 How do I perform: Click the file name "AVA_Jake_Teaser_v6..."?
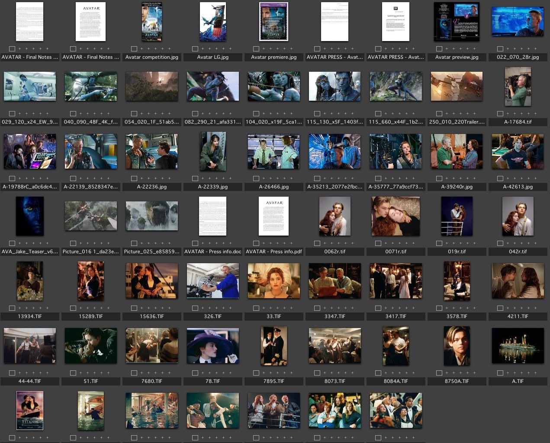(x=29, y=252)
